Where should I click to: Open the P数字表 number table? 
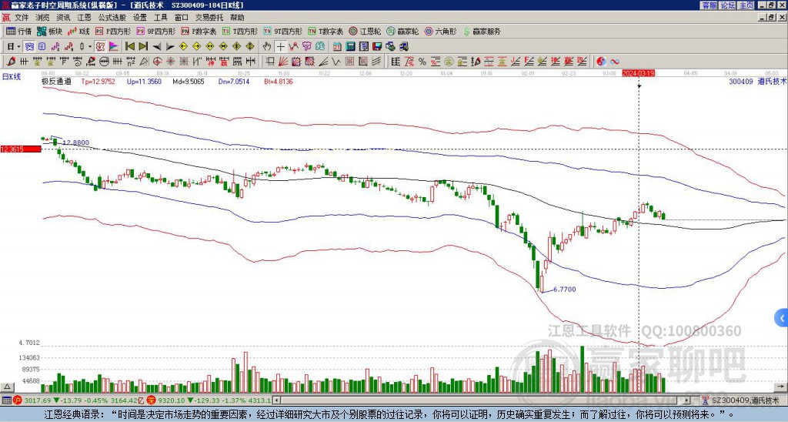[199, 31]
